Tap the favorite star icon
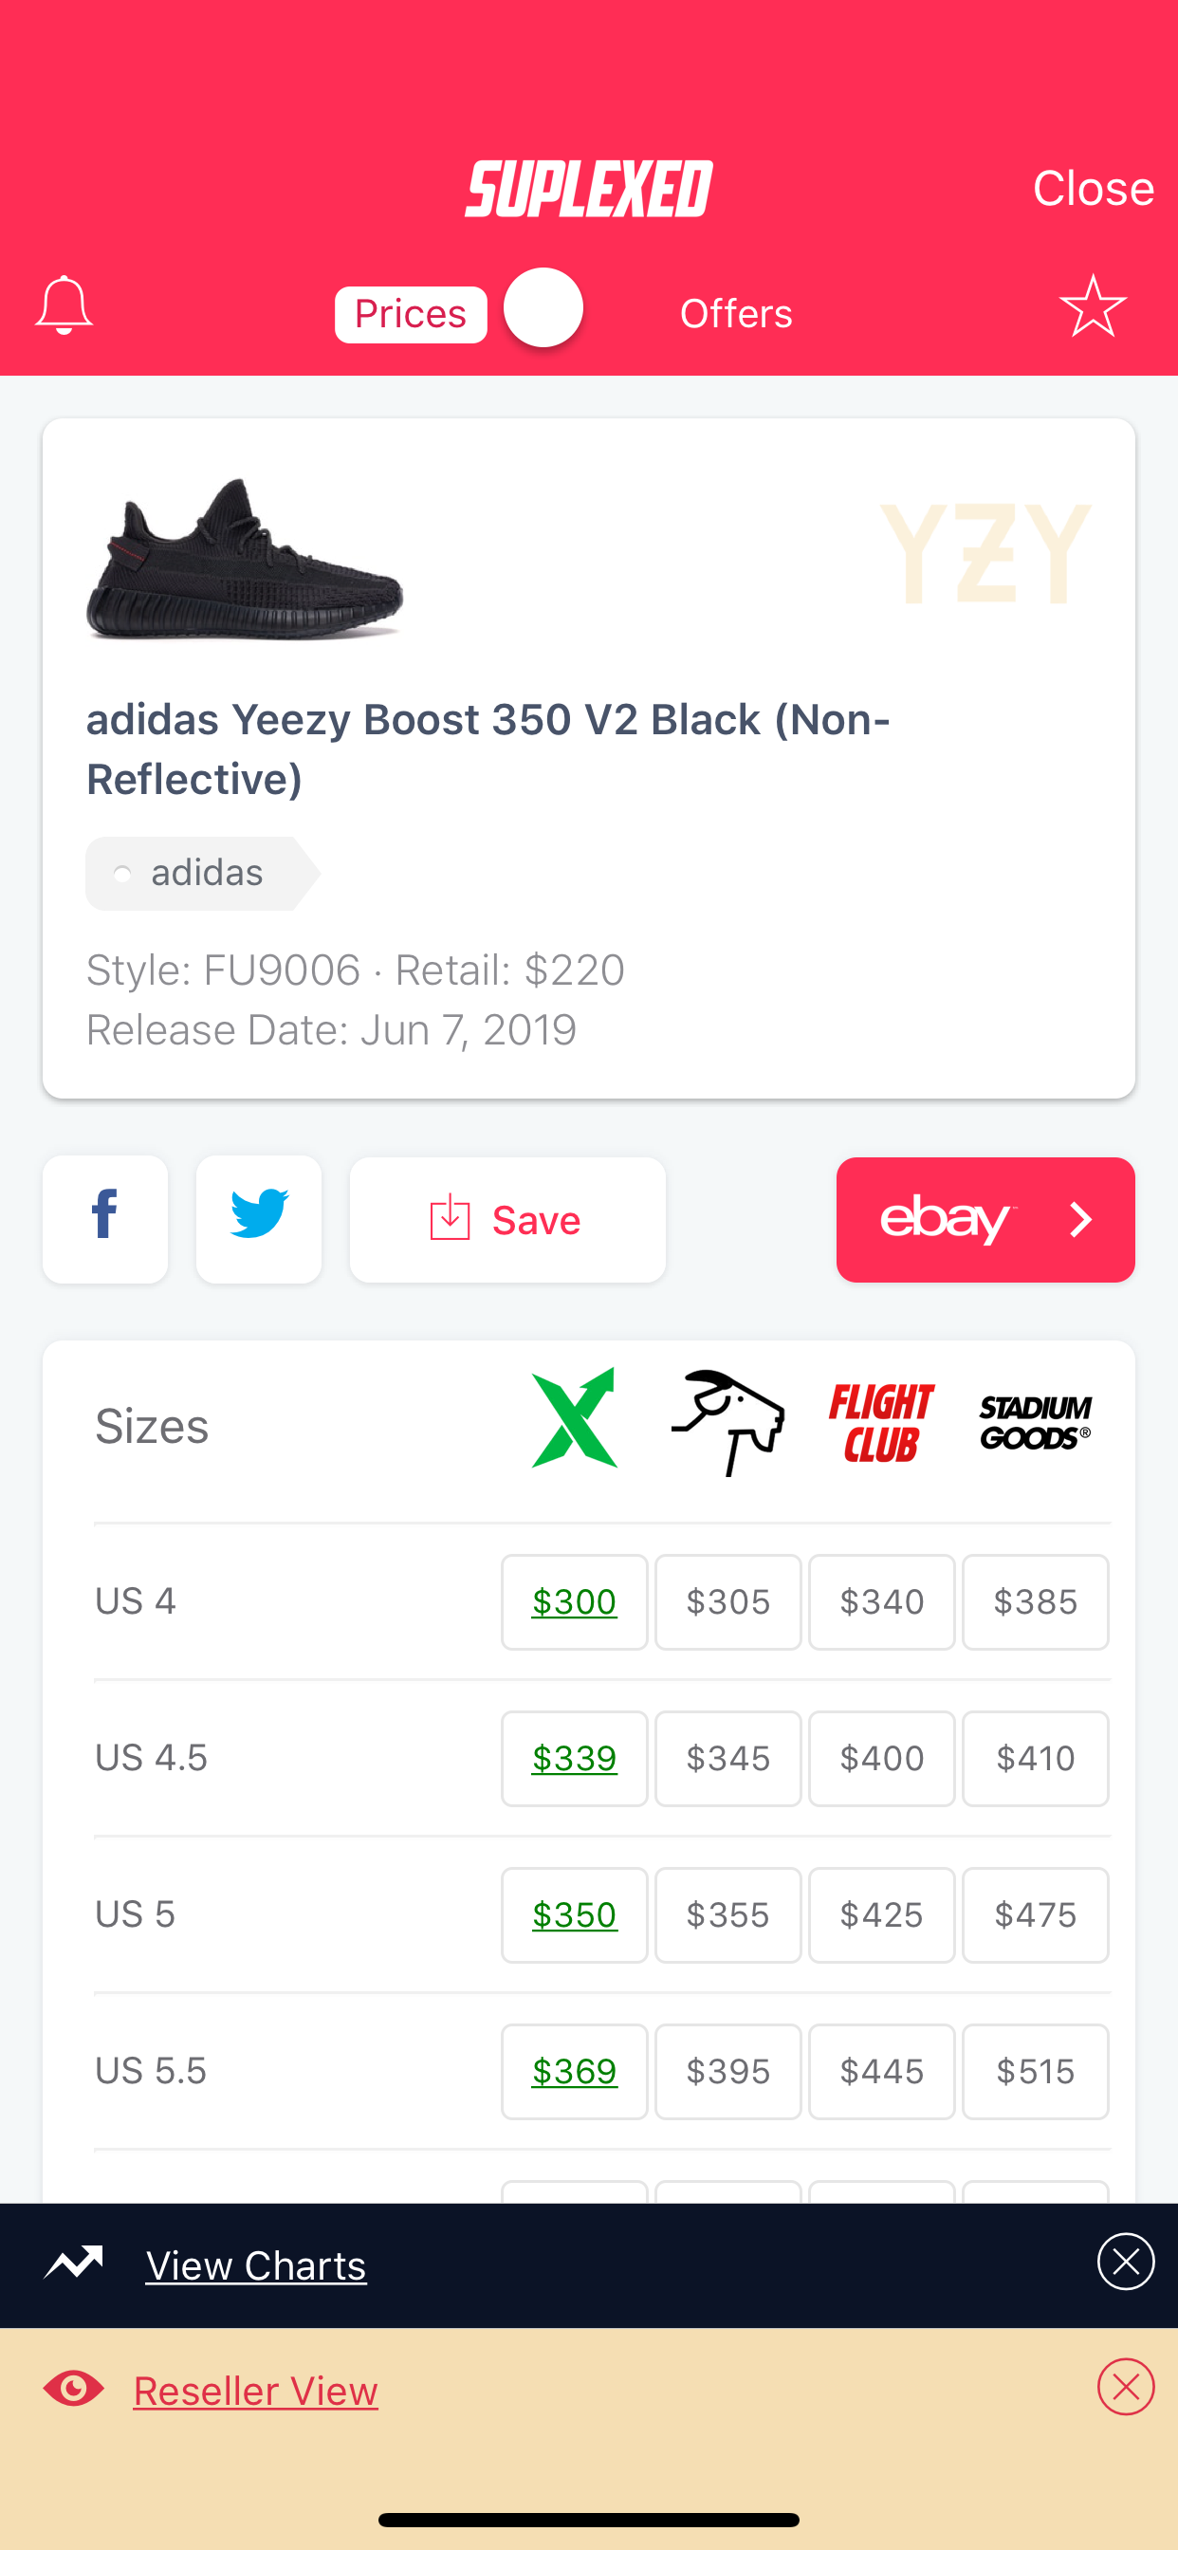The image size is (1178, 2550). (1093, 305)
